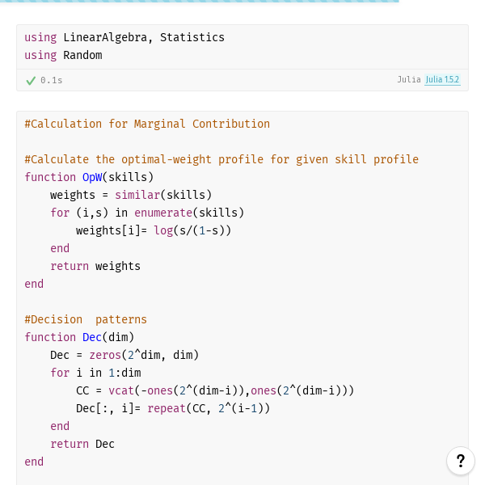Click the optimal-weight profile comment line
The image size is (485, 485).
click(x=221, y=159)
